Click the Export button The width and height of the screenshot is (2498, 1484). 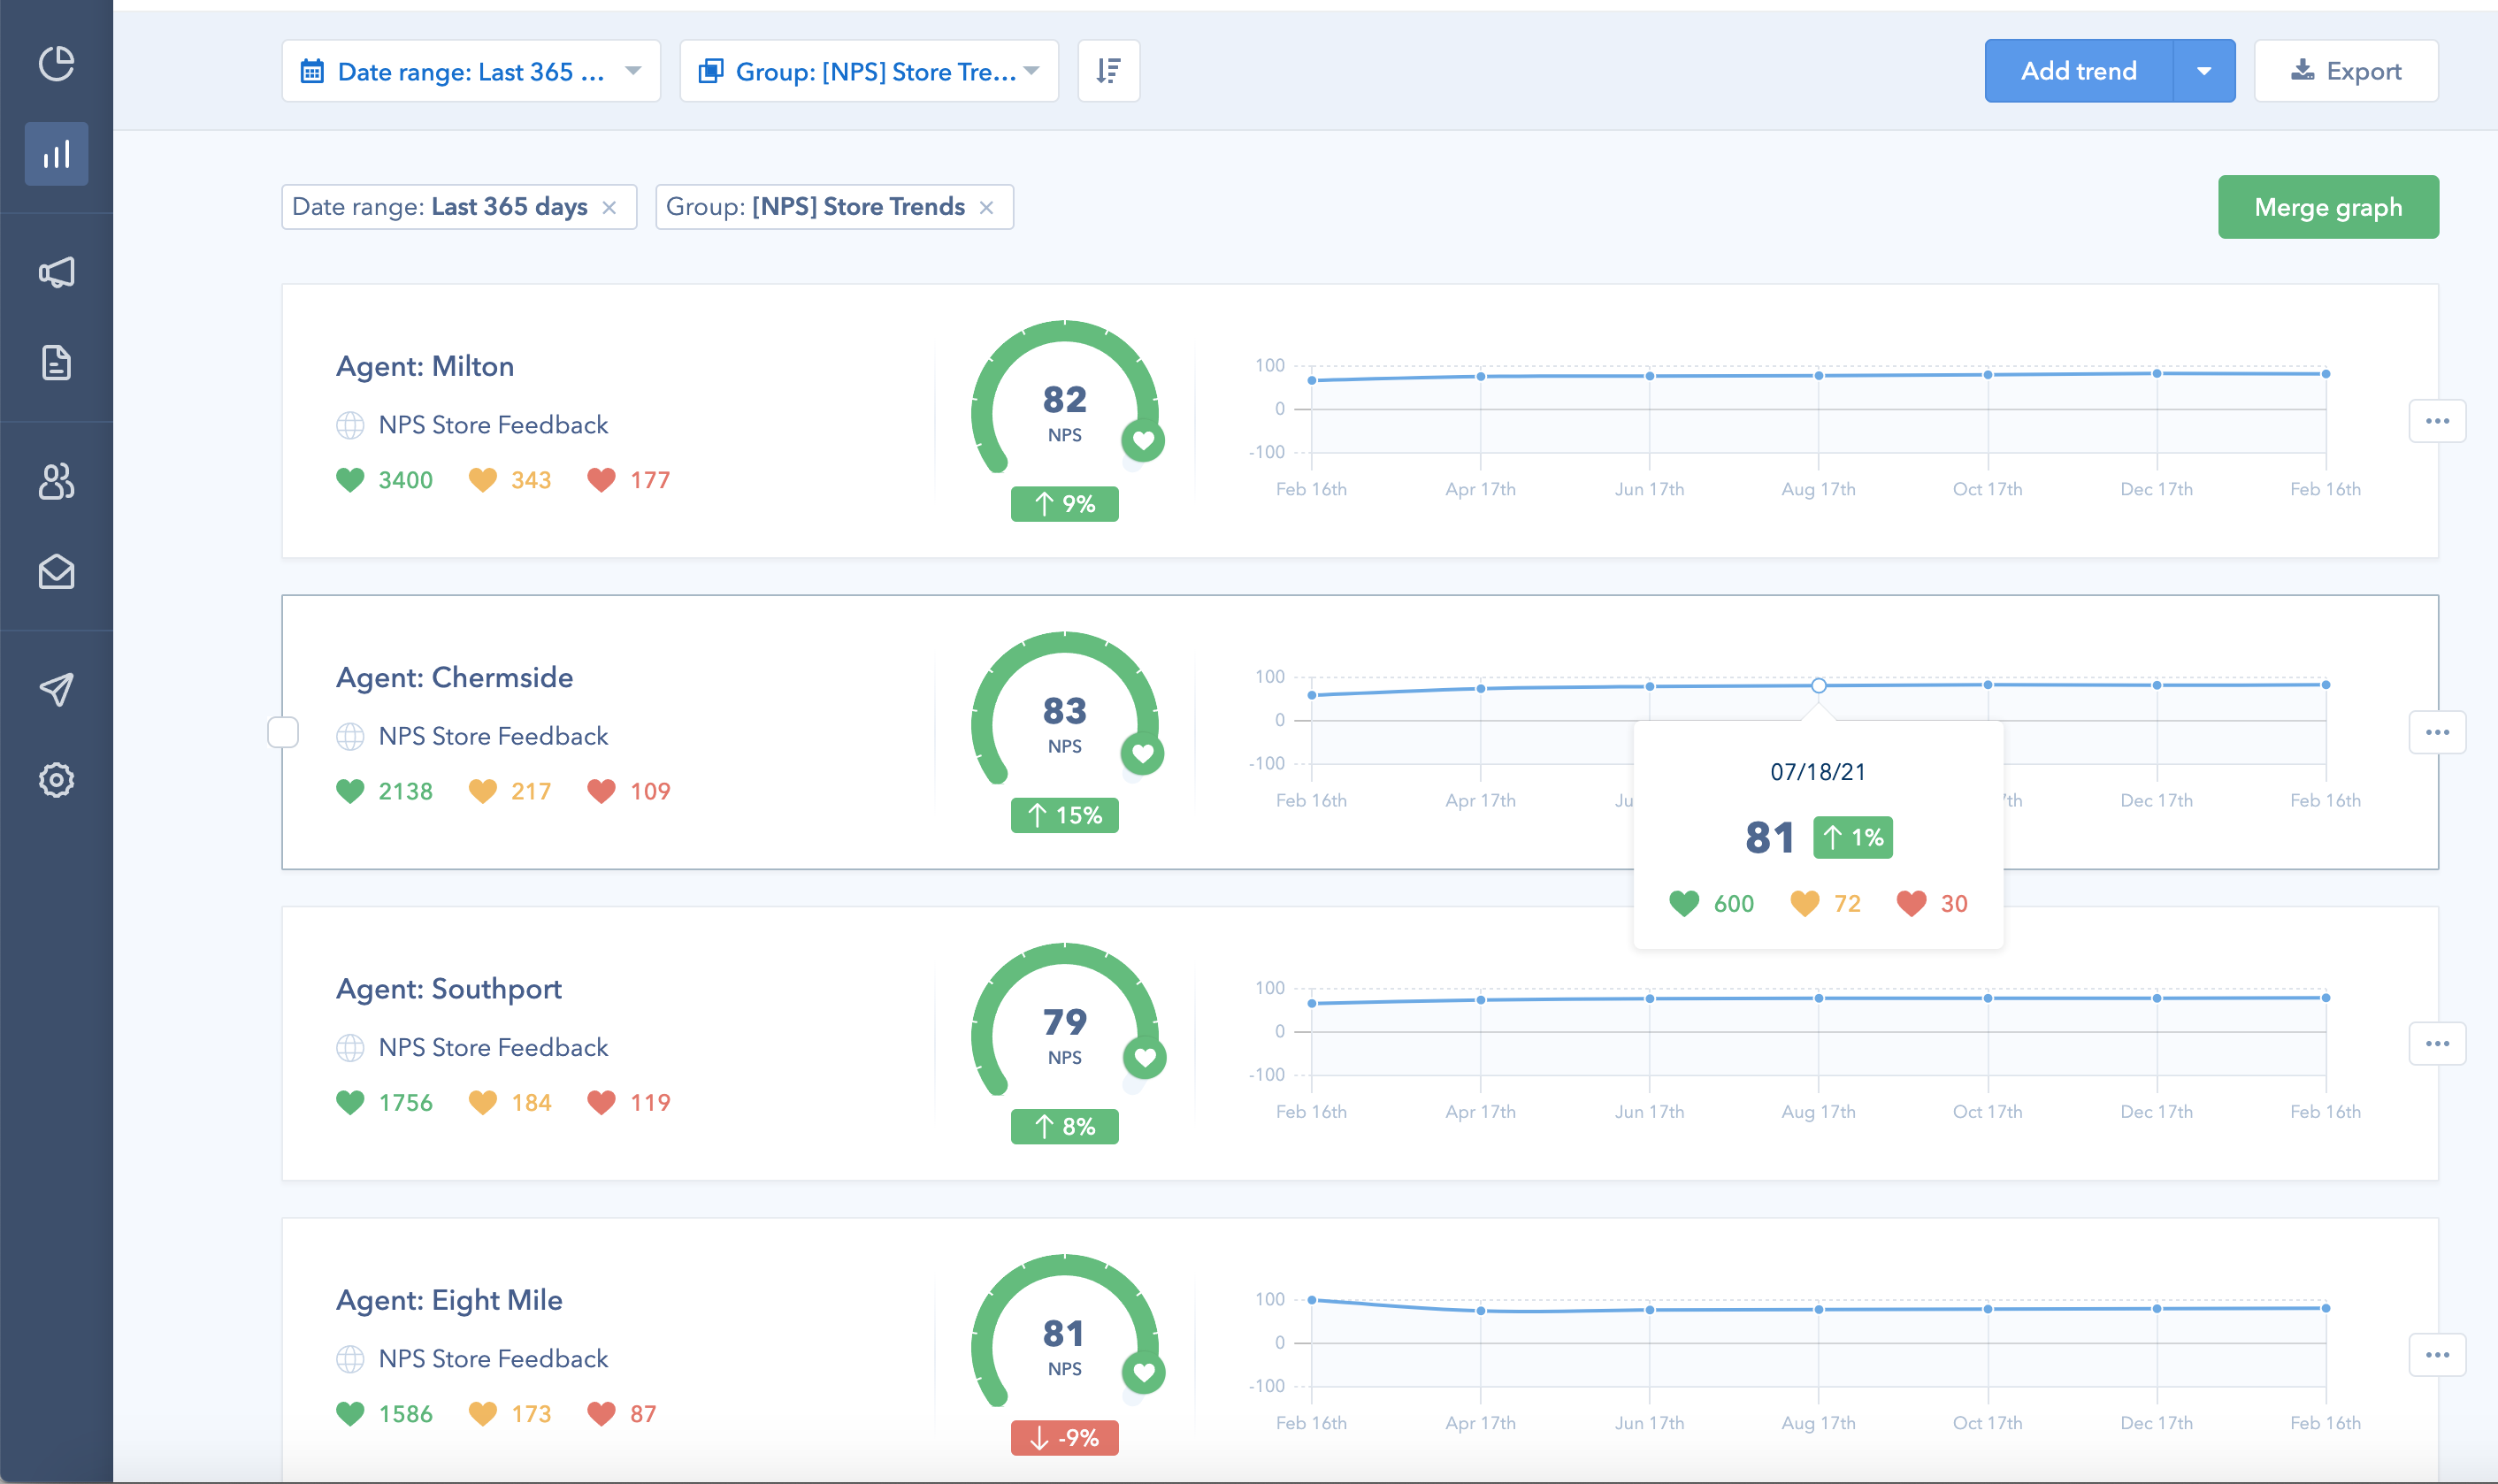2346,71
